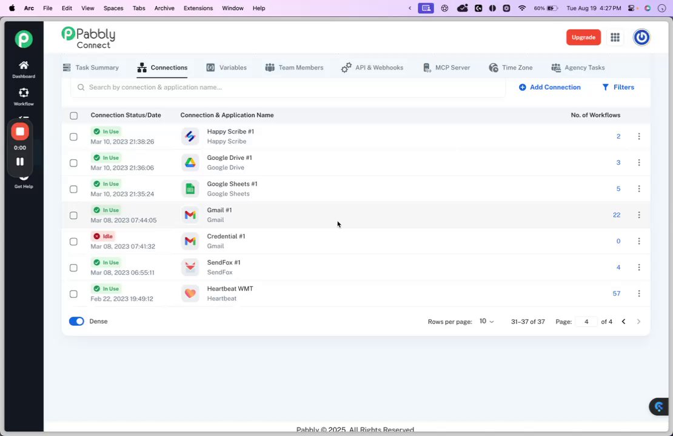Click the Add Connection button
Image resolution: width=673 pixels, height=436 pixels.
(x=549, y=87)
